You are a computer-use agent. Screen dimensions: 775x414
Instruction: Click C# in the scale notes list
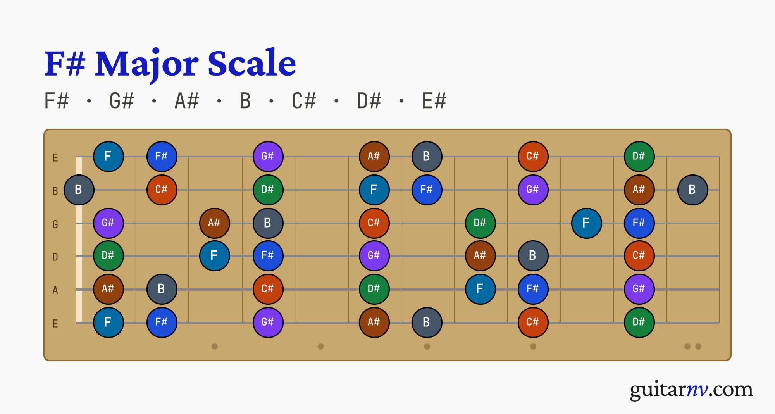(304, 101)
